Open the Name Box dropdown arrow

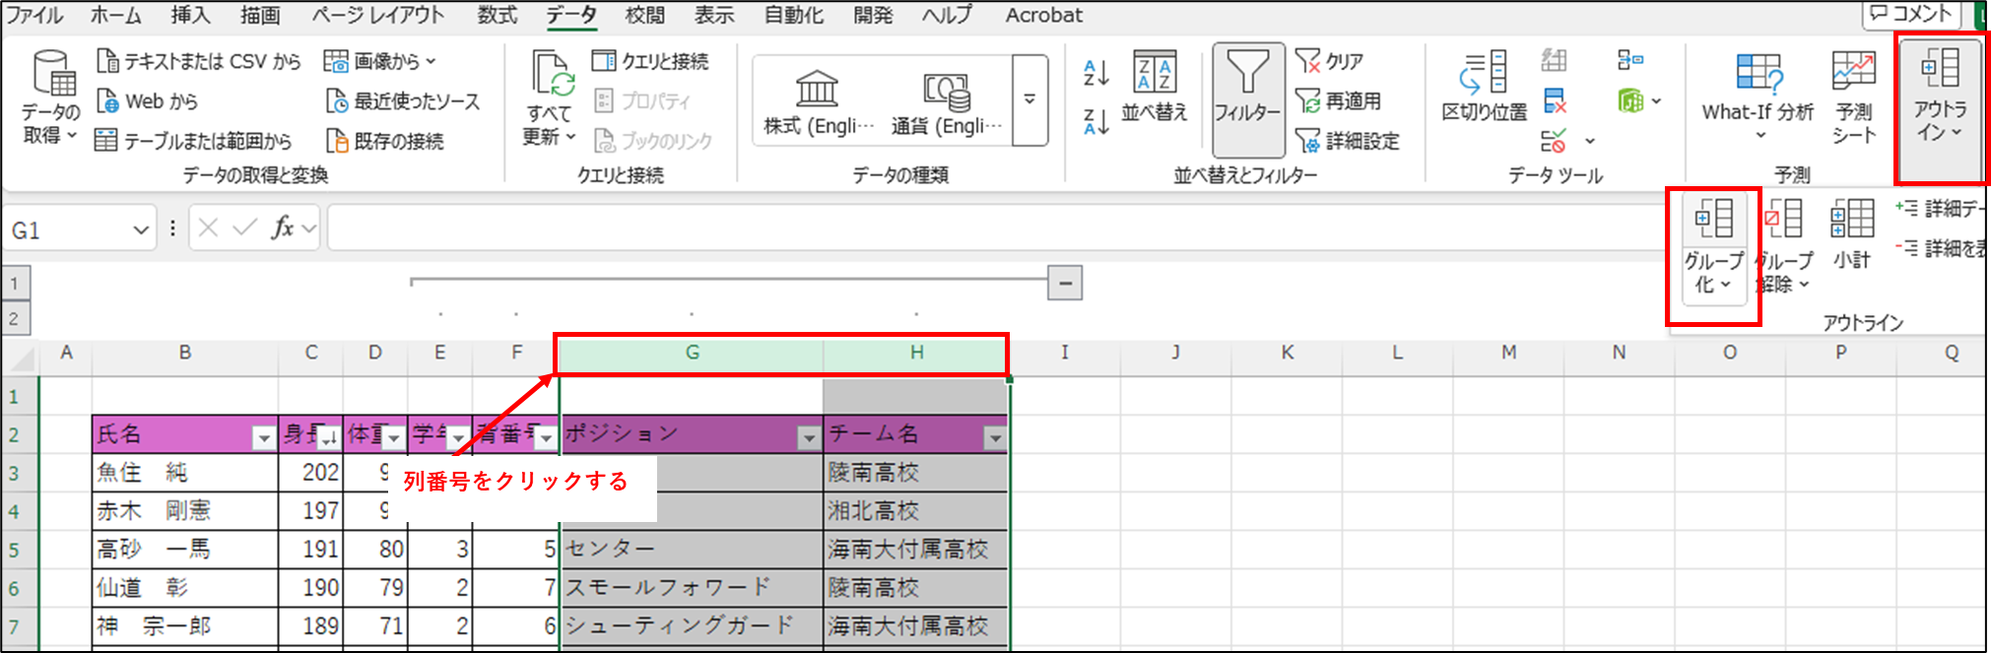(x=141, y=229)
